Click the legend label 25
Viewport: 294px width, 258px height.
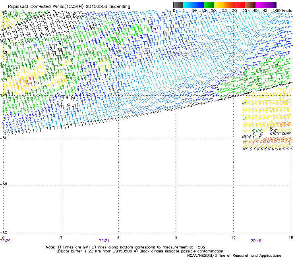(x=224, y=10)
